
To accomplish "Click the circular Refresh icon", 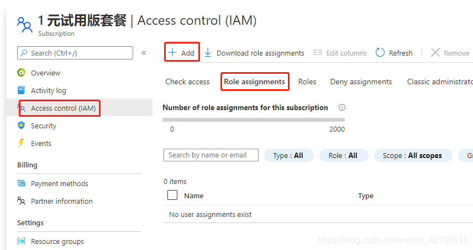I will tap(380, 52).
